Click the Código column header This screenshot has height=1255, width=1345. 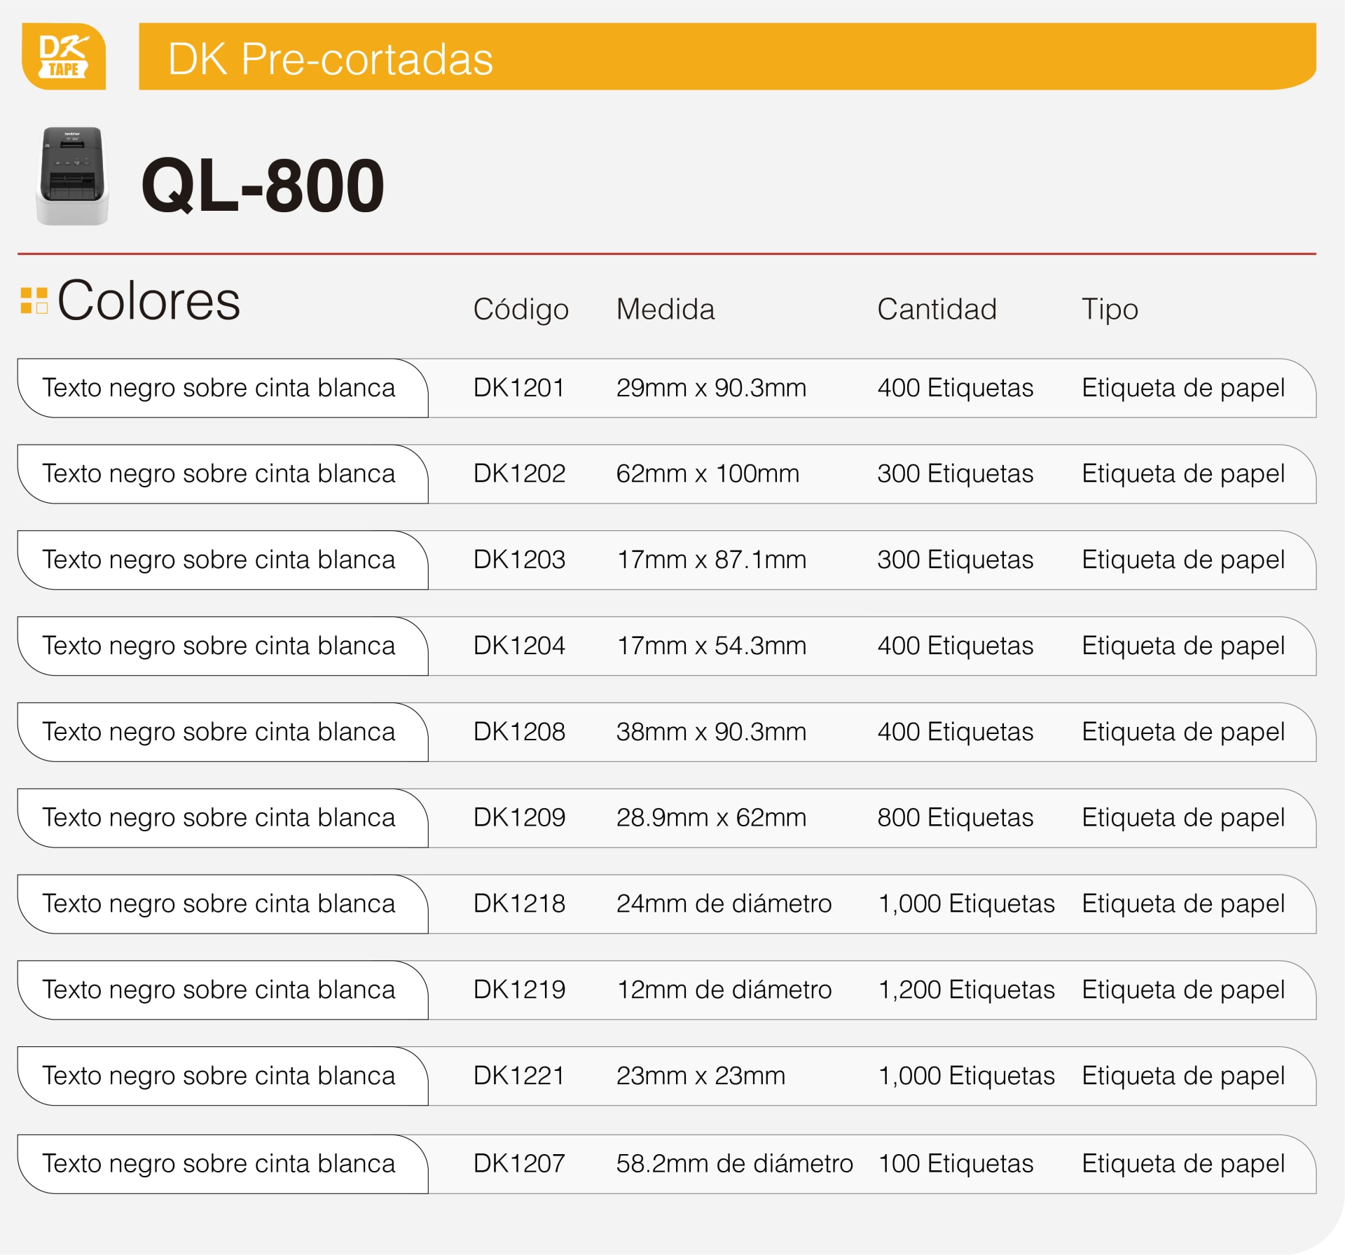[x=521, y=310]
